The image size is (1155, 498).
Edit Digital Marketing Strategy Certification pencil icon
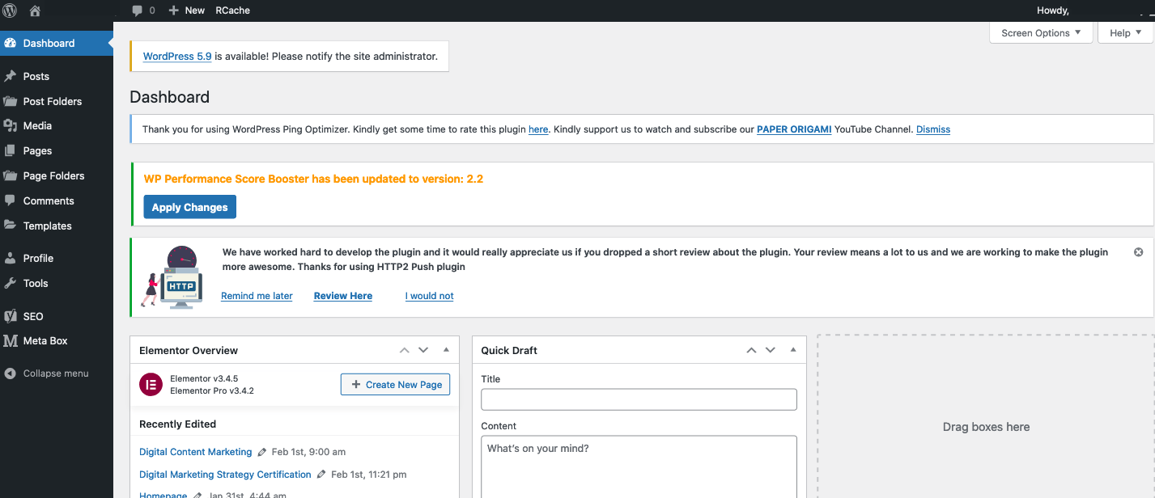click(321, 475)
